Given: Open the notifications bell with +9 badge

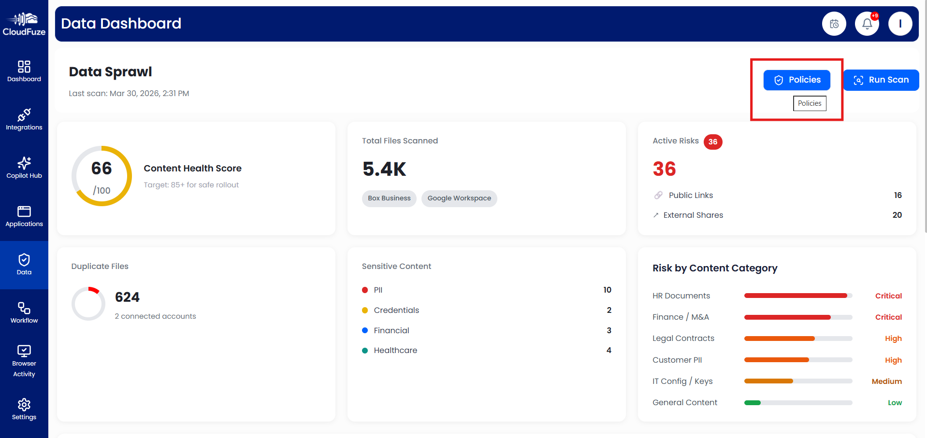Looking at the screenshot, I should pyautogui.click(x=867, y=23).
